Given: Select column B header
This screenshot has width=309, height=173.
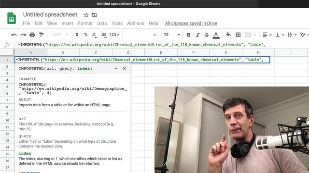Looking at the screenshot, I should (x=63, y=52).
